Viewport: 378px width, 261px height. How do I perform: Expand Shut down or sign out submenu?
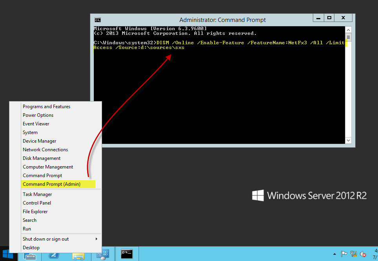coord(60,239)
